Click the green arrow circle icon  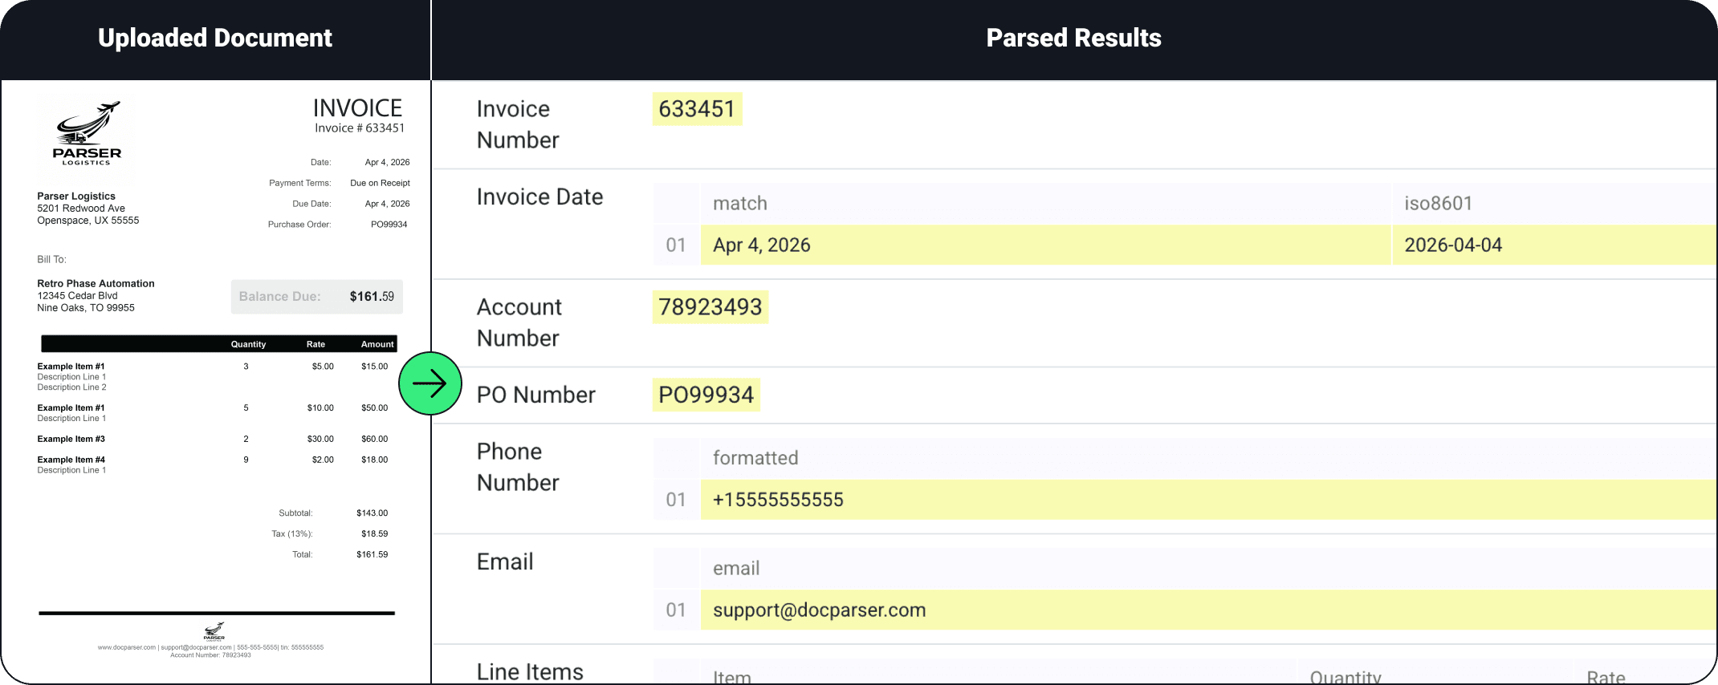coord(430,383)
